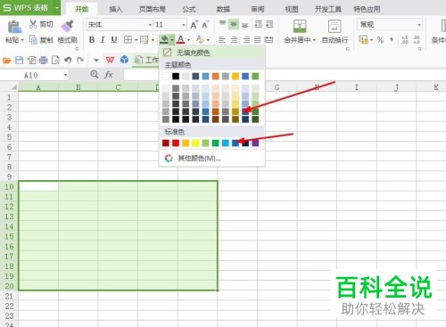Increase decimal places icon

405,39
